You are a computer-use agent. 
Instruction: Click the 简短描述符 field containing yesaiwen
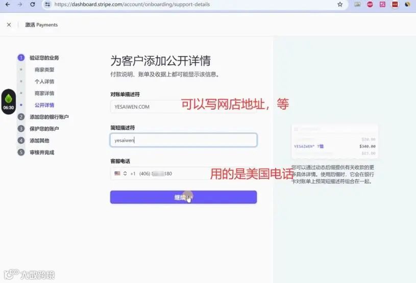183,140
